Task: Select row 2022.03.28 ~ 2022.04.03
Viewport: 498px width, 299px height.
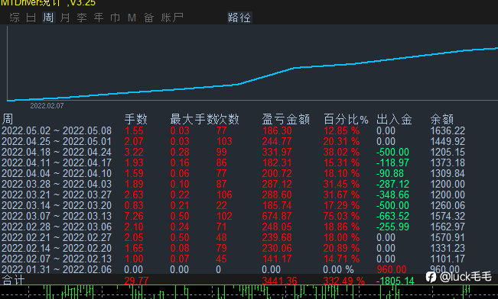Action: (233, 184)
